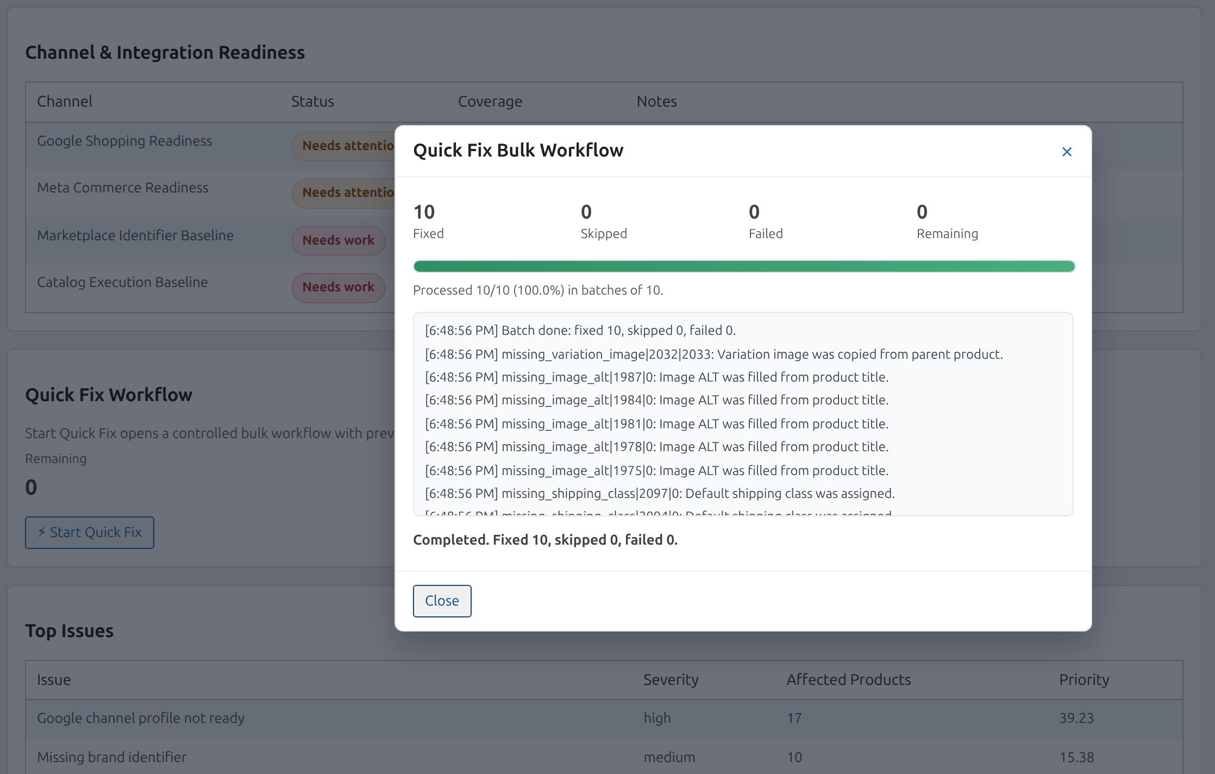Click the Needs work badge for Catalog Execution
Viewport: 1215px width, 774px height.
[338, 287]
